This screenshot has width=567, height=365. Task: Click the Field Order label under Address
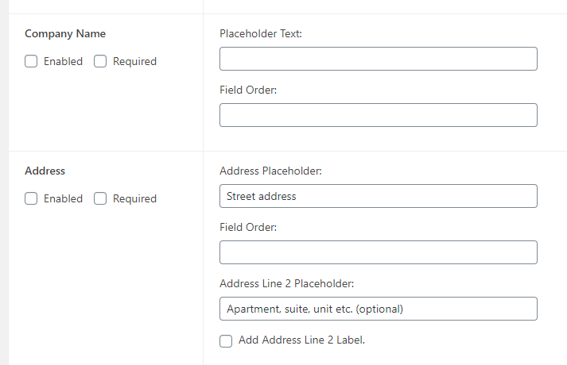point(248,227)
